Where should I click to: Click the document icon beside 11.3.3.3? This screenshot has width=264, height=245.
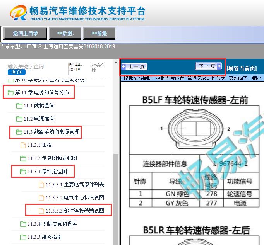point(41,211)
